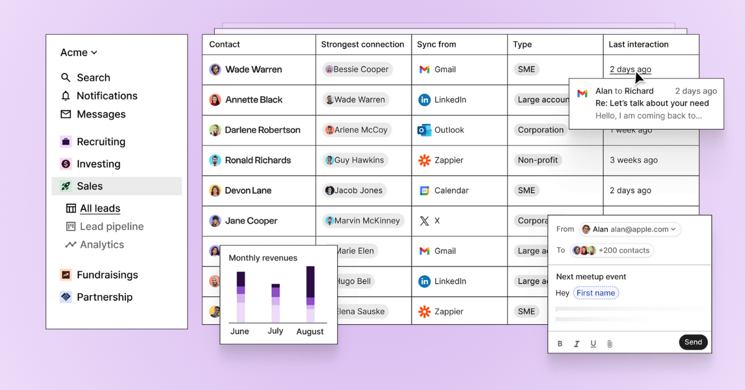Expand the Acme workspace dropdown
The image size is (745, 390).
pos(79,53)
